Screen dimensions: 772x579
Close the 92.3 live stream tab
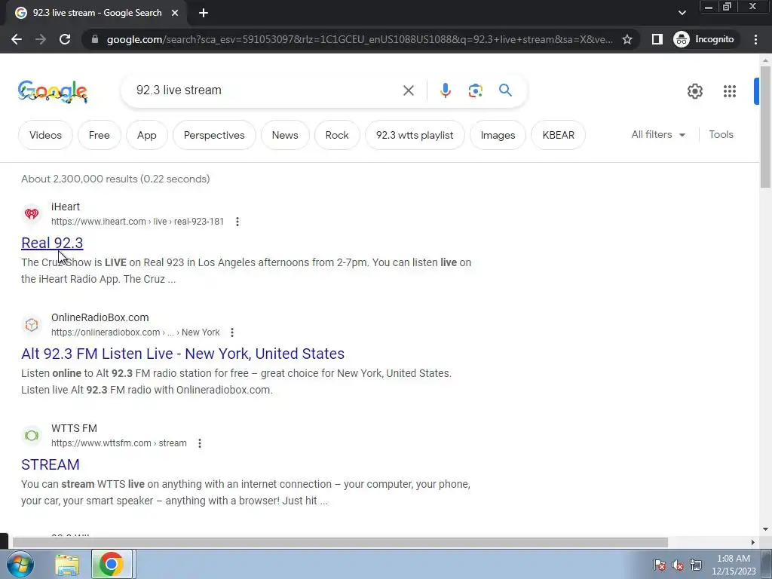[x=175, y=13]
